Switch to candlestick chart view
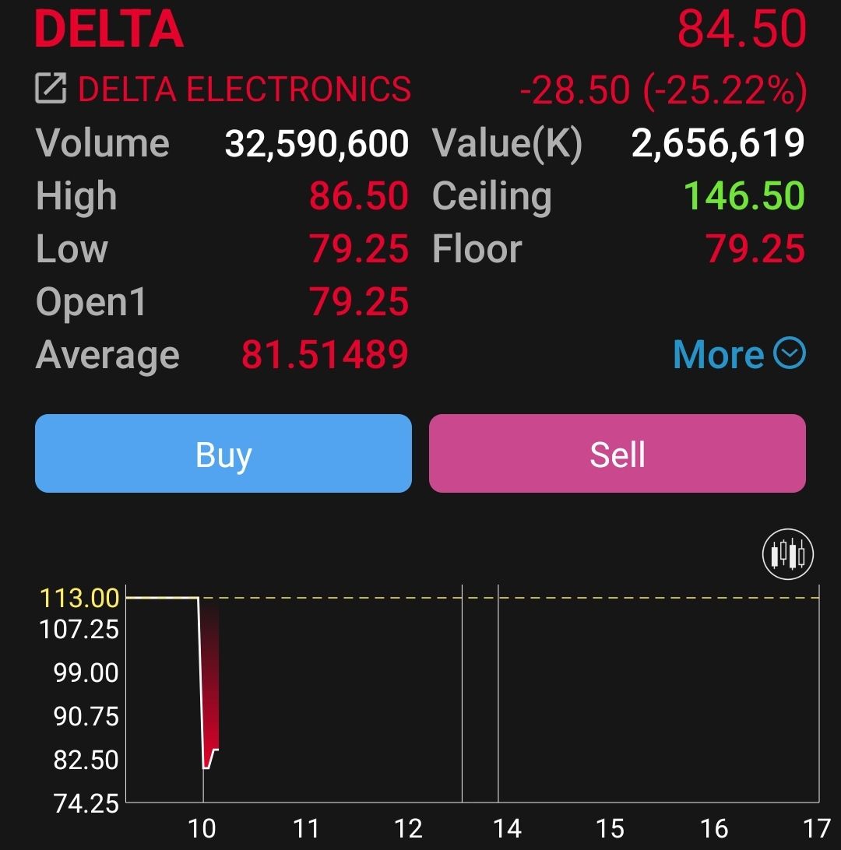841x850 pixels. 787,554
